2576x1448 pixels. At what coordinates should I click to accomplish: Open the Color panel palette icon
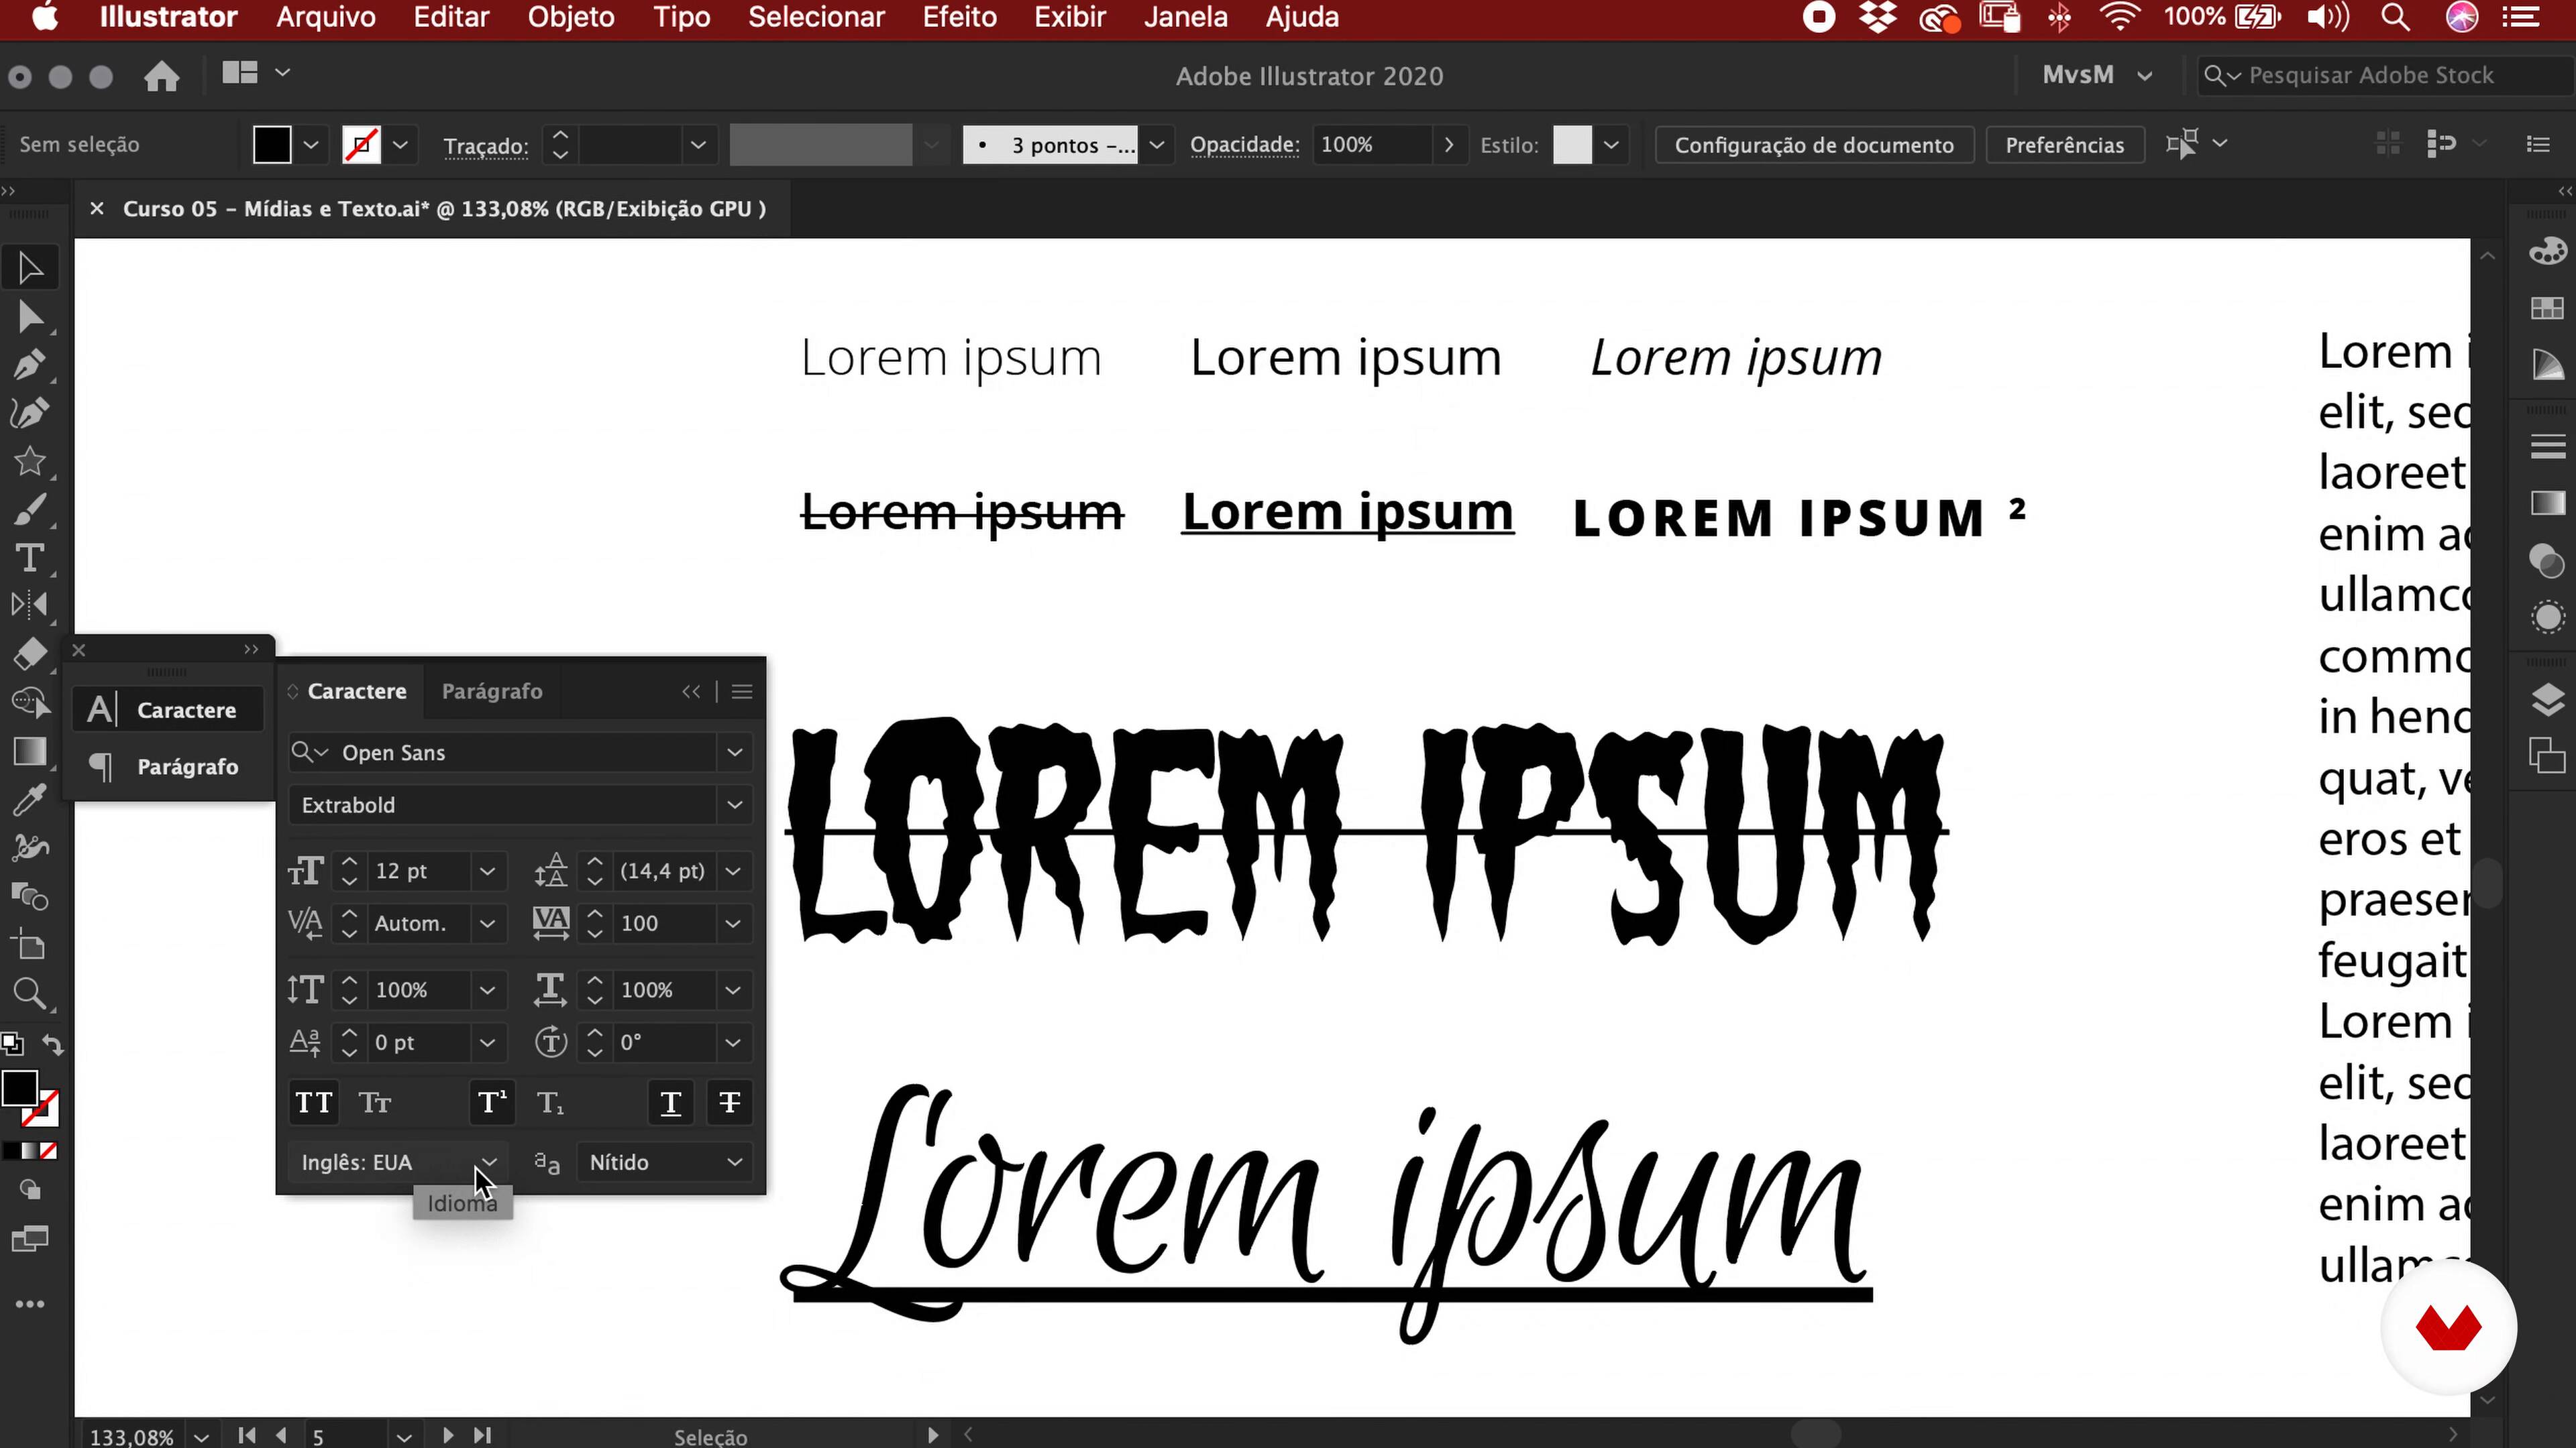click(x=2547, y=251)
